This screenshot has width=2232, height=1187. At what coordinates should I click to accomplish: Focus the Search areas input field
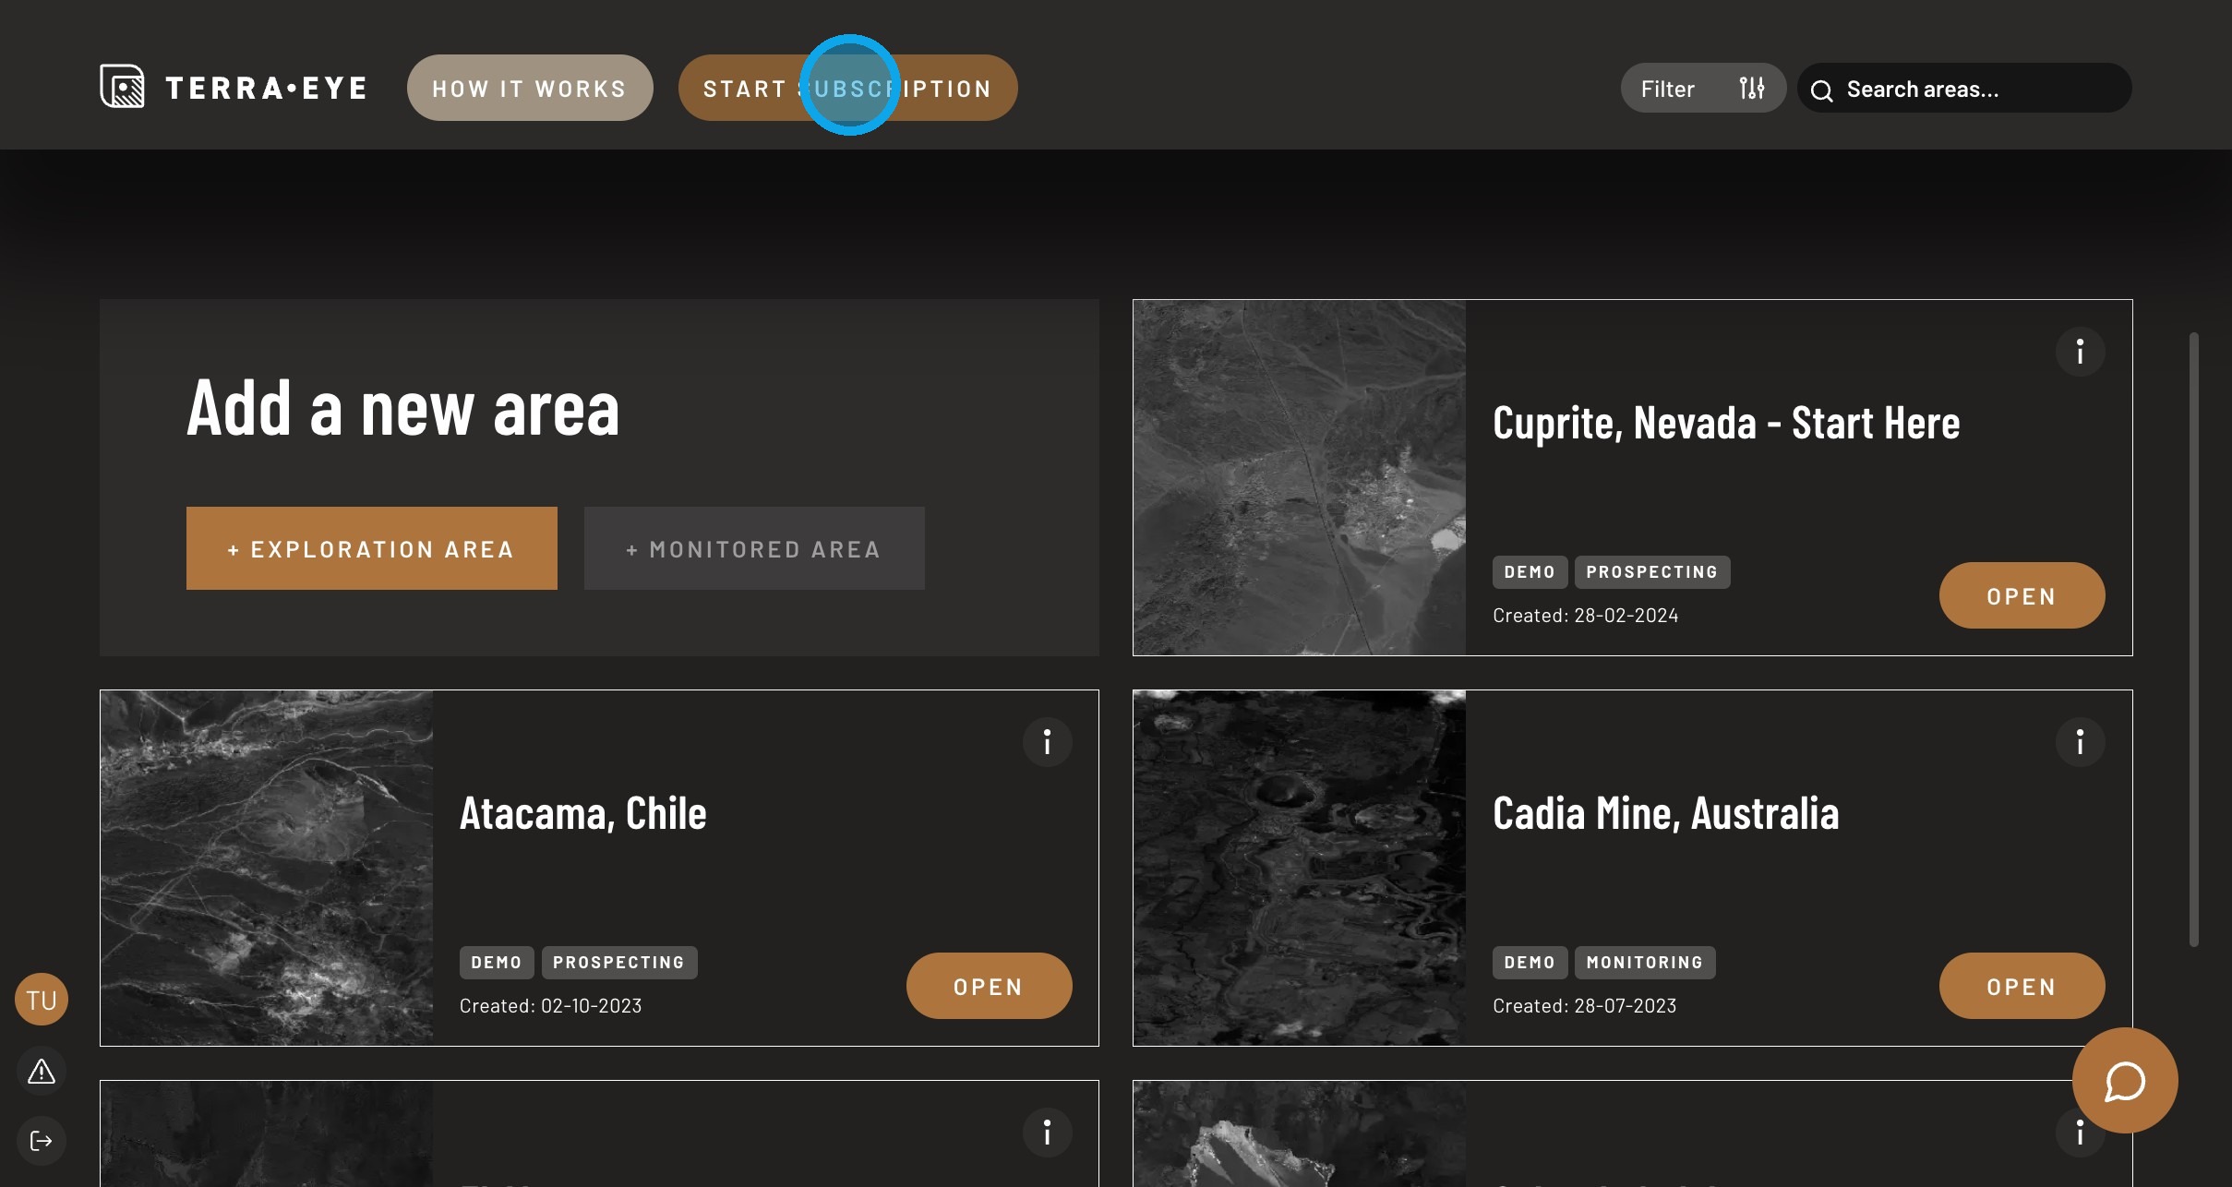tap(1975, 90)
